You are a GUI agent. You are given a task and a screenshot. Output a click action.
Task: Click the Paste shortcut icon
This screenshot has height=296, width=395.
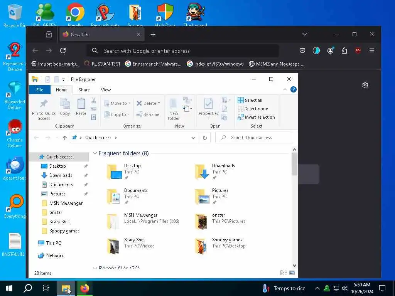[94, 117]
